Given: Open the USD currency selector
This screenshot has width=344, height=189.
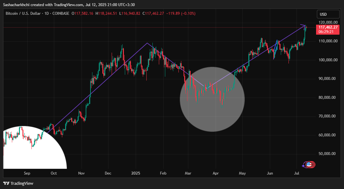Looking at the screenshot, I should coord(328,14).
